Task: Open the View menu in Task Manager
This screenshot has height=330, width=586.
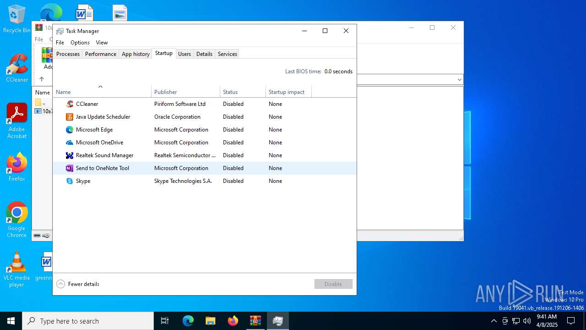Action: [102, 43]
